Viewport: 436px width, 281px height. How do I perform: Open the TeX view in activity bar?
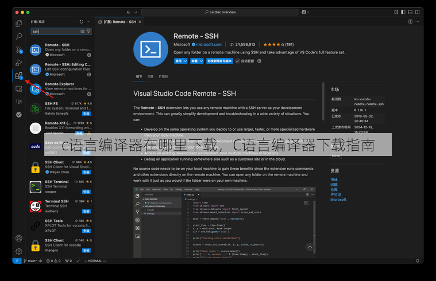coord(19,102)
